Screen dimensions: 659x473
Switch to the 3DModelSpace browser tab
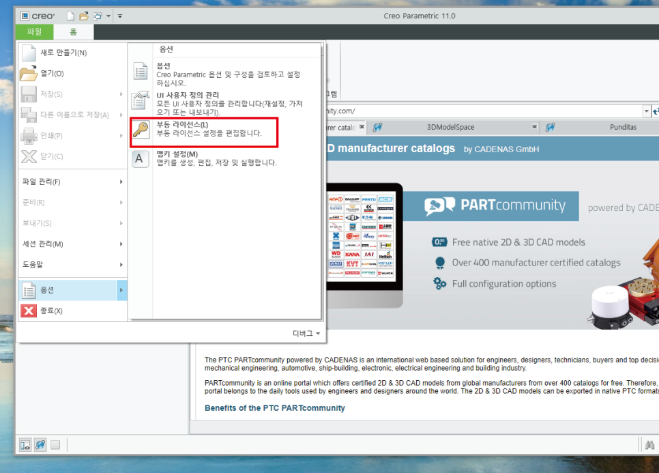(x=450, y=127)
